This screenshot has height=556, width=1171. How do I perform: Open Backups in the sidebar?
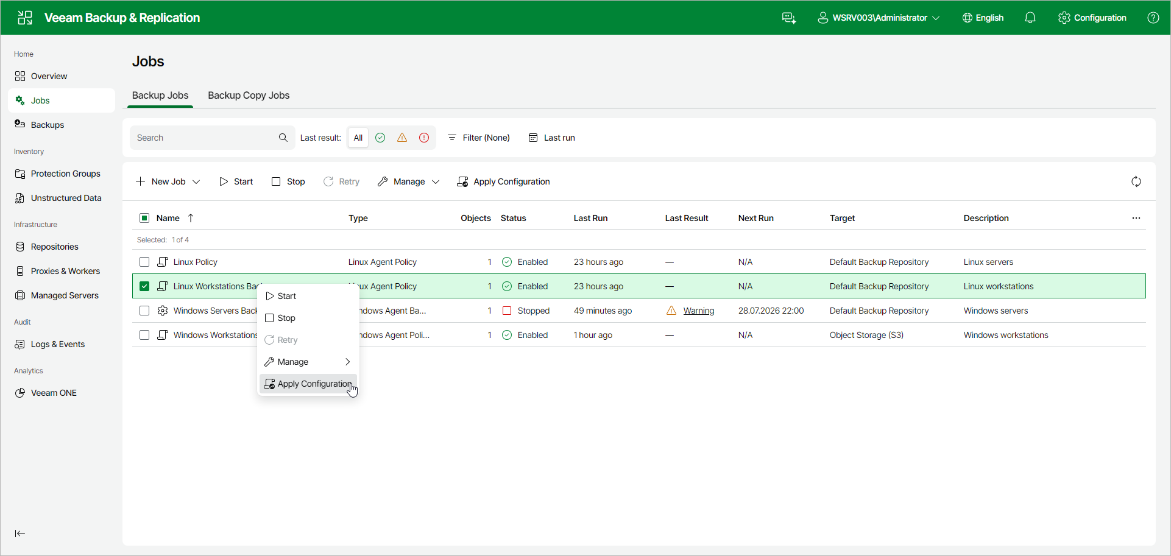tap(62, 125)
